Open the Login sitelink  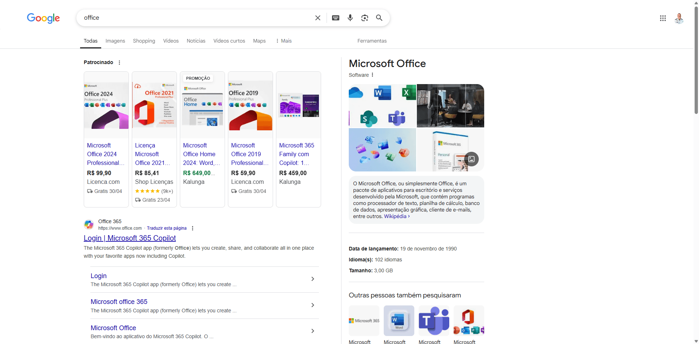99,276
